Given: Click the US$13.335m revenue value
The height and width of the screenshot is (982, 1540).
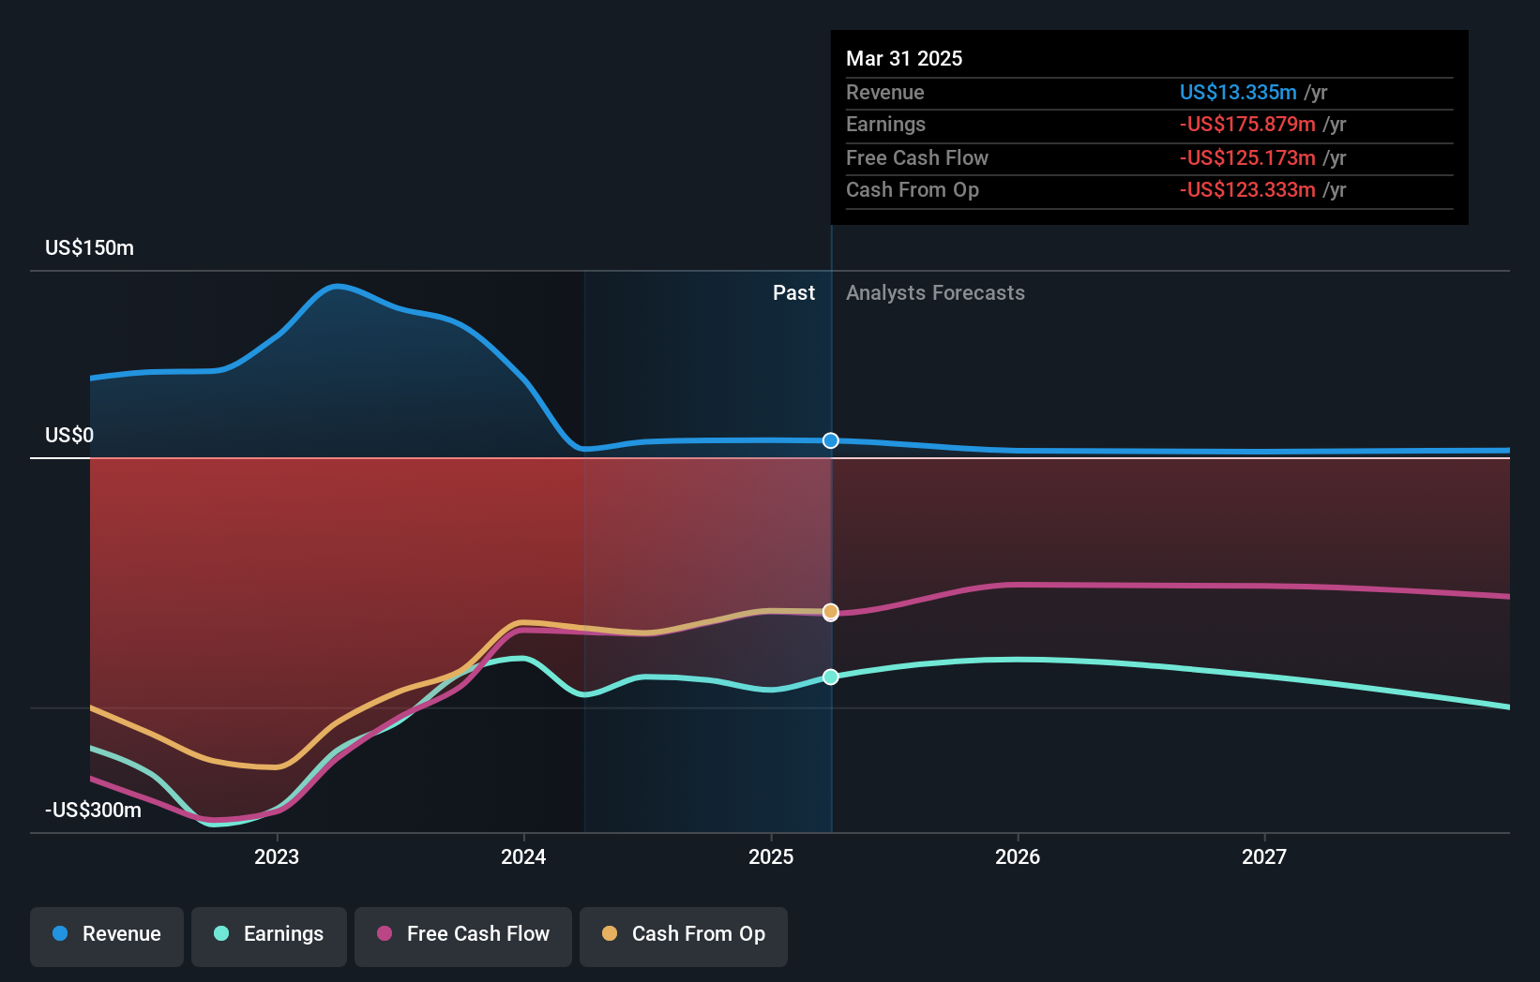Looking at the screenshot, I should click(x=1238, y=92).
